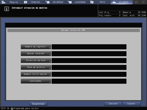
Task: Select the ESCANEAR tab
Action: click(121, 2)
